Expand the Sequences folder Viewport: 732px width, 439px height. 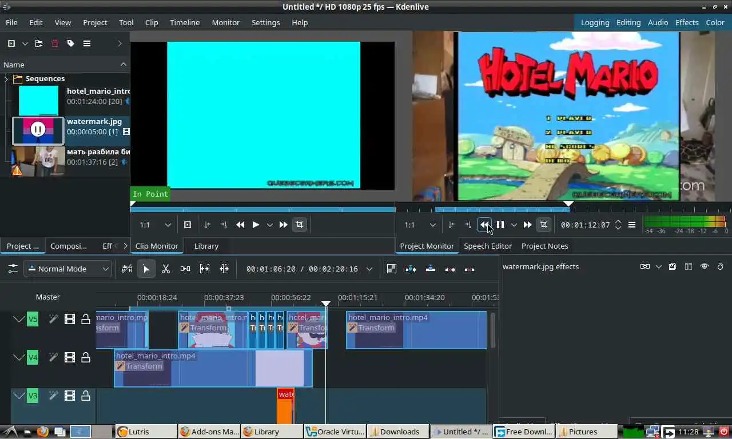pyautogui.click(x=6, y=79)
